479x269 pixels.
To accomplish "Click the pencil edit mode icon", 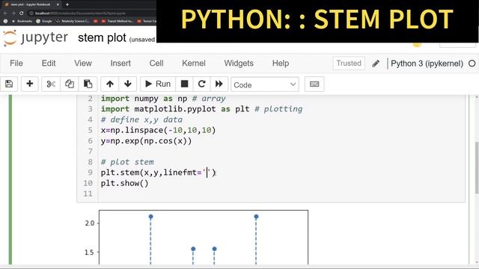I will [x=376, y=64].
